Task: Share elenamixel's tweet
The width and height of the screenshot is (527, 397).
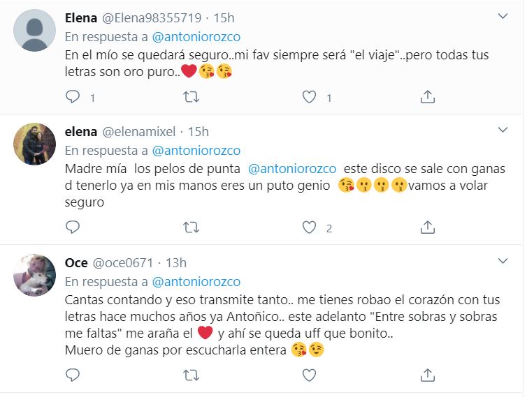Action: click(428, 227)
